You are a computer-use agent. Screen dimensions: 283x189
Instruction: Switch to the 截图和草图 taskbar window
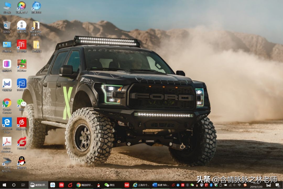(x=39, y=186)
